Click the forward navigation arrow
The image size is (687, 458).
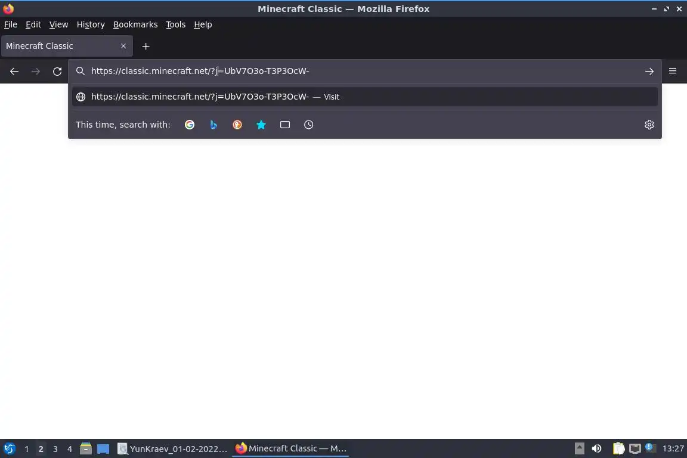point(36,71)
